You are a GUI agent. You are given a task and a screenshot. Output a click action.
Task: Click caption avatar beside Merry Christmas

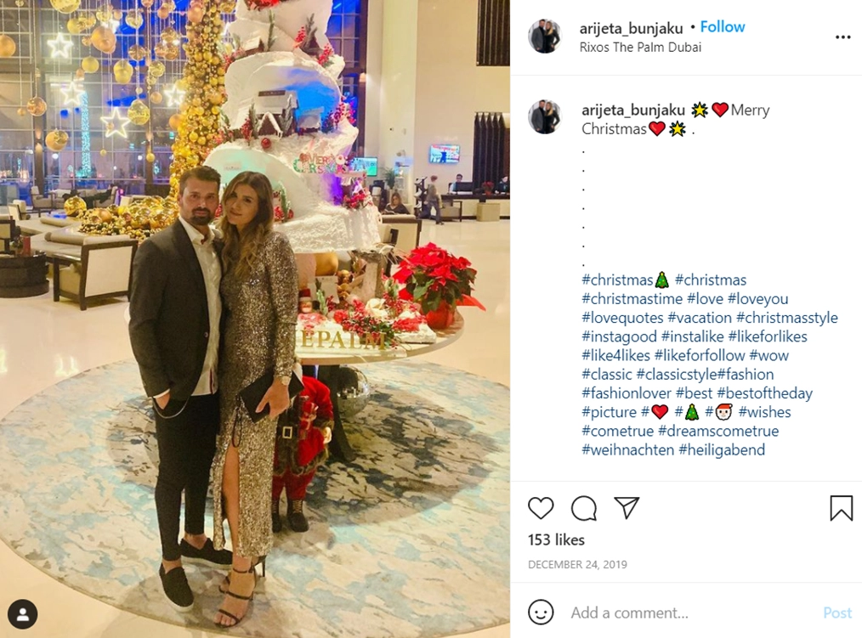545,117
